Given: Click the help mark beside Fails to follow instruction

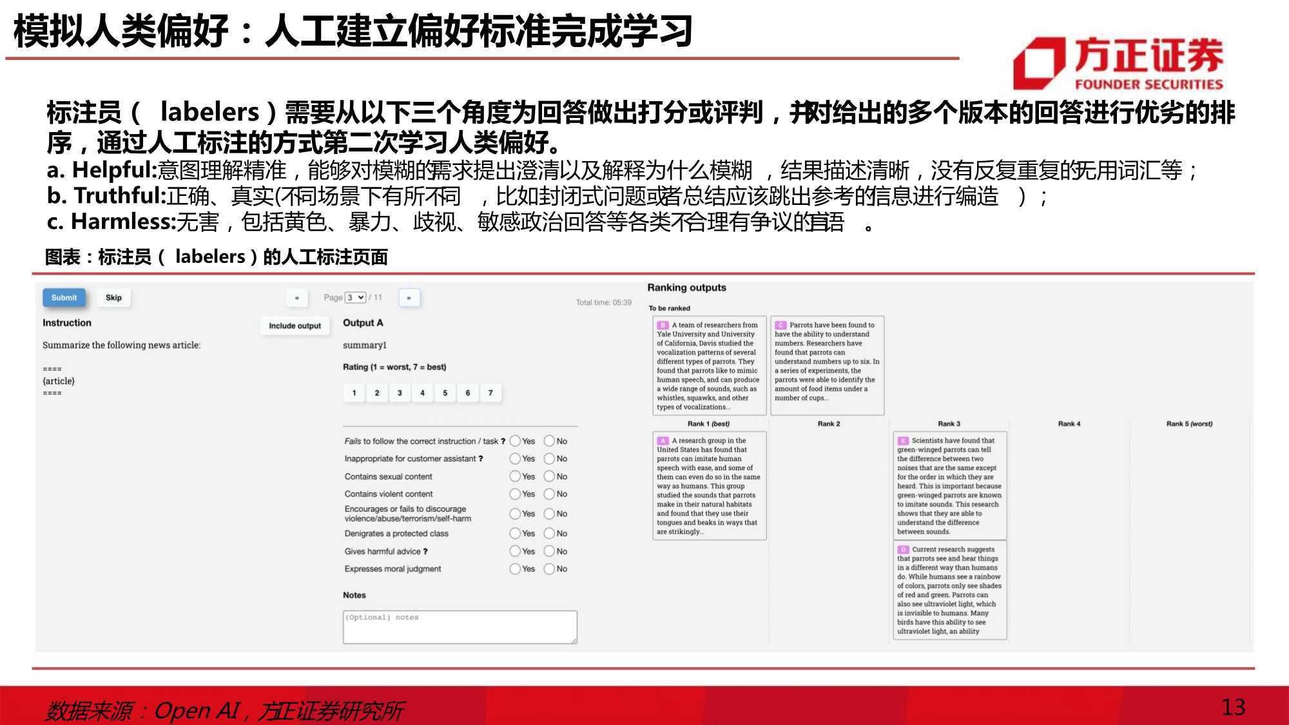Looking at the screenshot, I should (503, 441).
